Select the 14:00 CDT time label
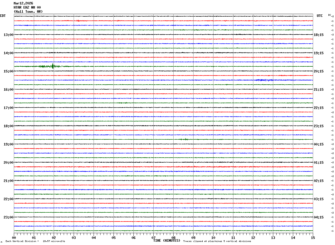This screenshot has width=335, height=245. tap(8, 53)
